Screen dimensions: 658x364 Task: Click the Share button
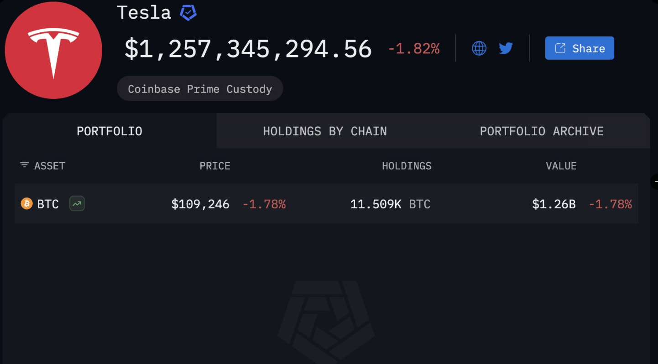(580, 48)
